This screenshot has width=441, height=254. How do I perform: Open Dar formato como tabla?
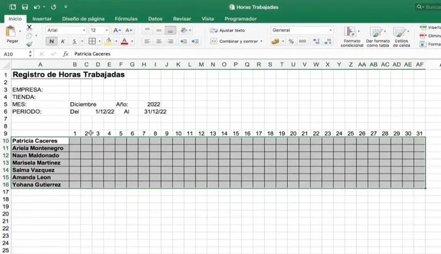(x=378, y=37)
